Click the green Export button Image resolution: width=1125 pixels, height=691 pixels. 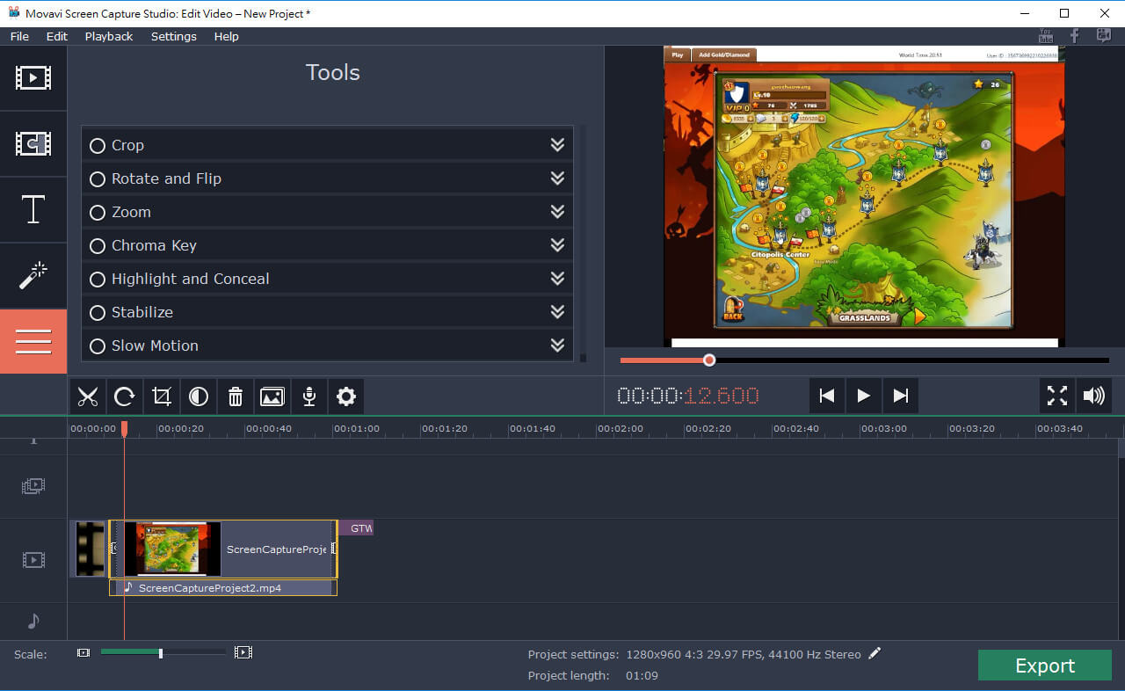point(1044,666)
